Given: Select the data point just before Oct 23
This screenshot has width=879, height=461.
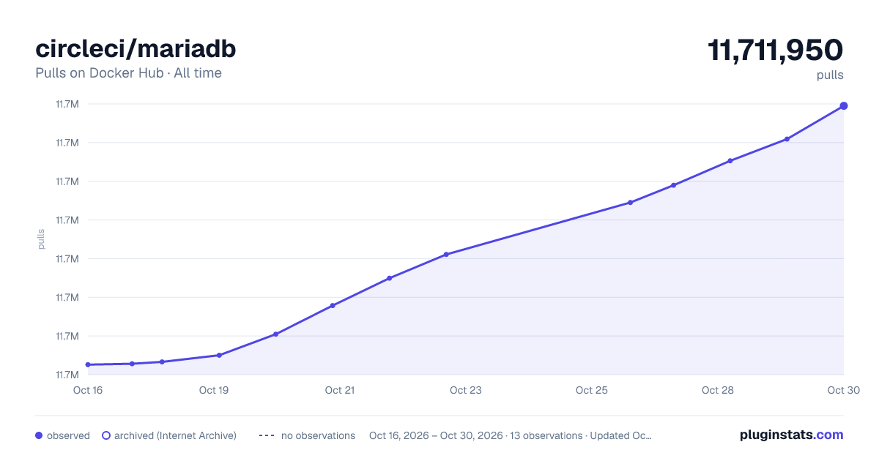Looking at the screenshot, I should tap(446, 255).
